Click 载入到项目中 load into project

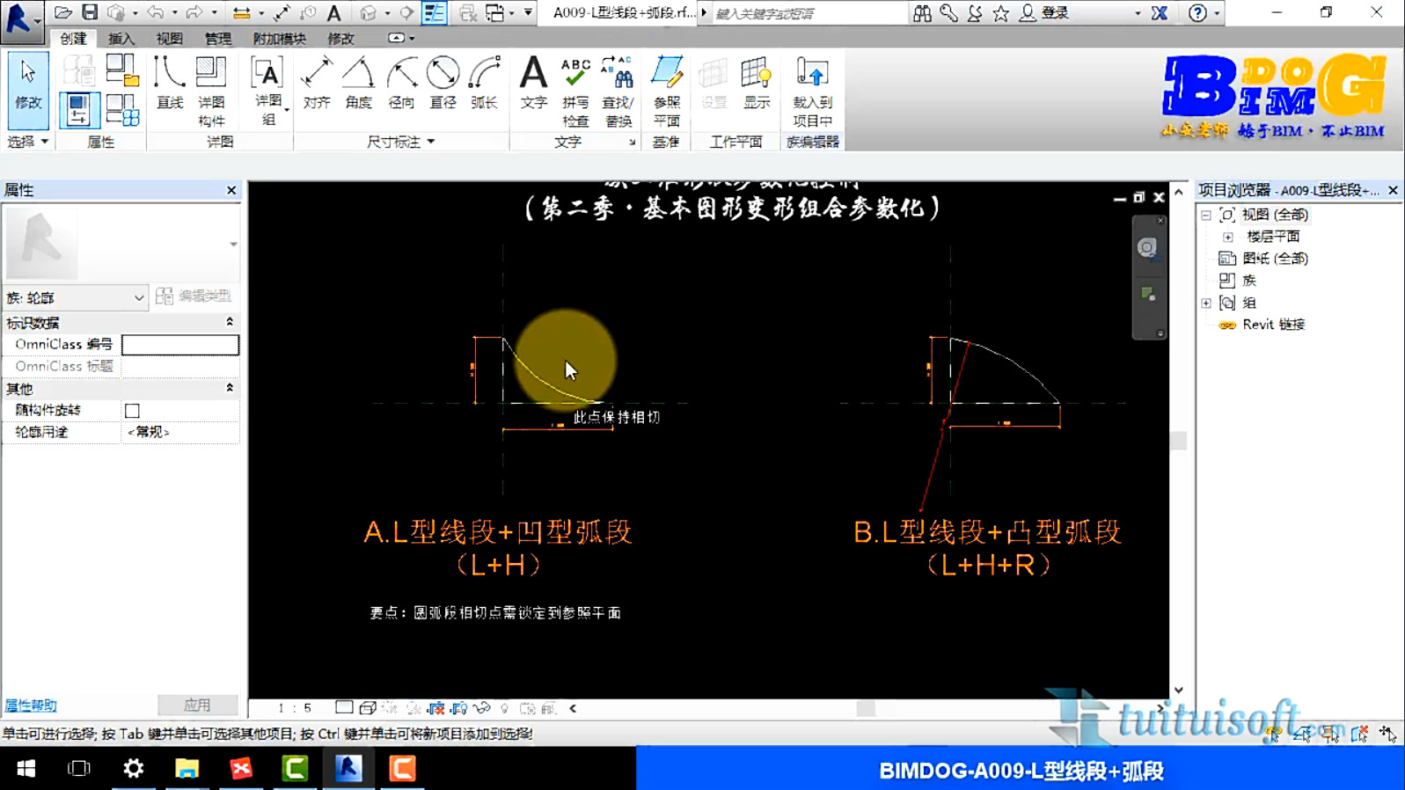812,91
